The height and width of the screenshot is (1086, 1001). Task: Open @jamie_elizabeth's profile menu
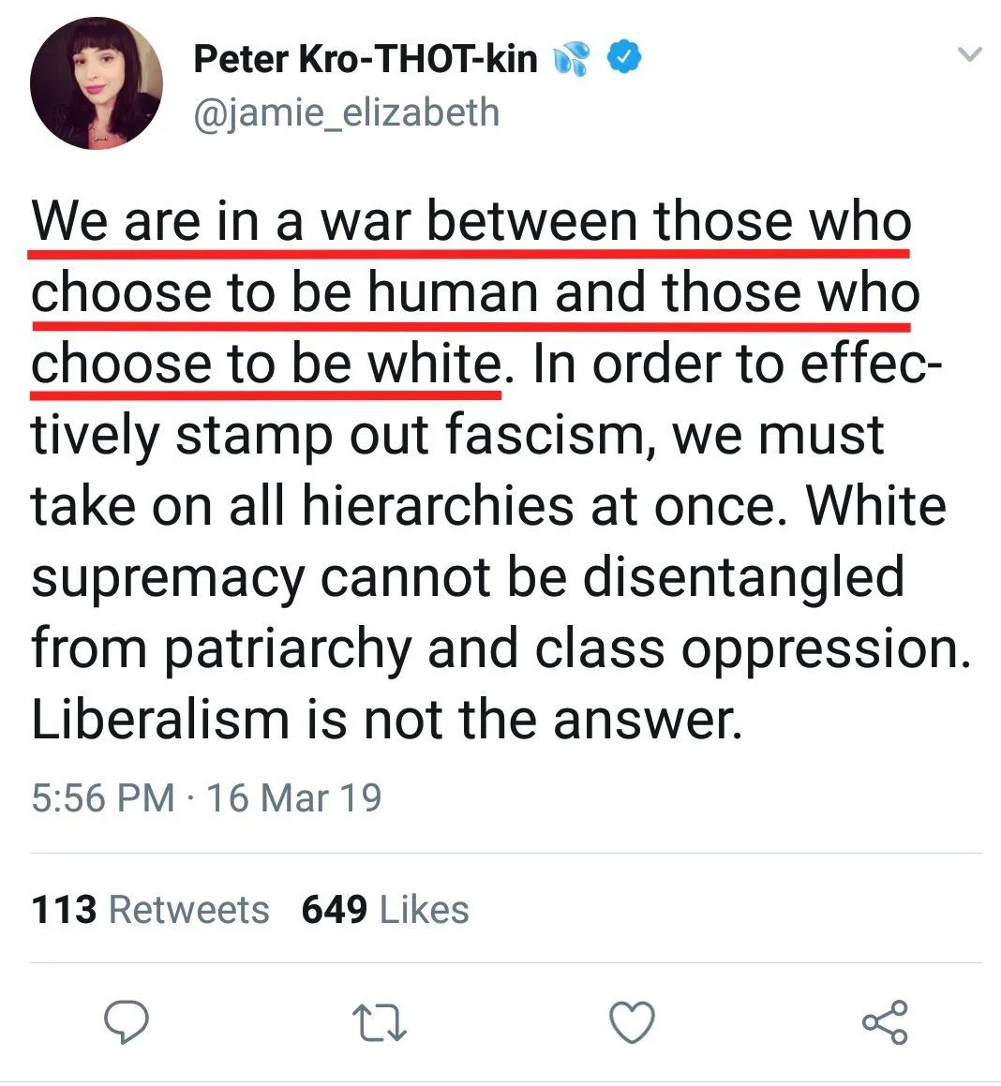(346, 112)
